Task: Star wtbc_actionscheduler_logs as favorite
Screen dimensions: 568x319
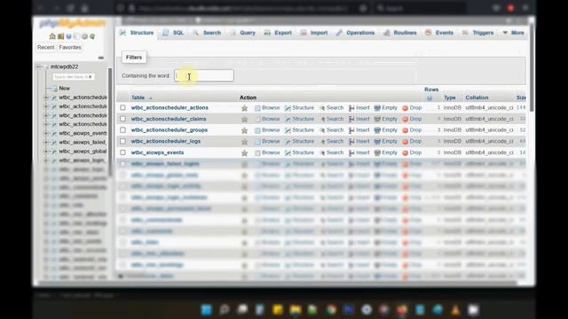Action: [x=245, y=142]
